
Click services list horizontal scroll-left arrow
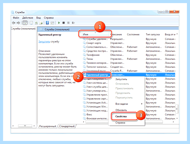coord(83,122)
